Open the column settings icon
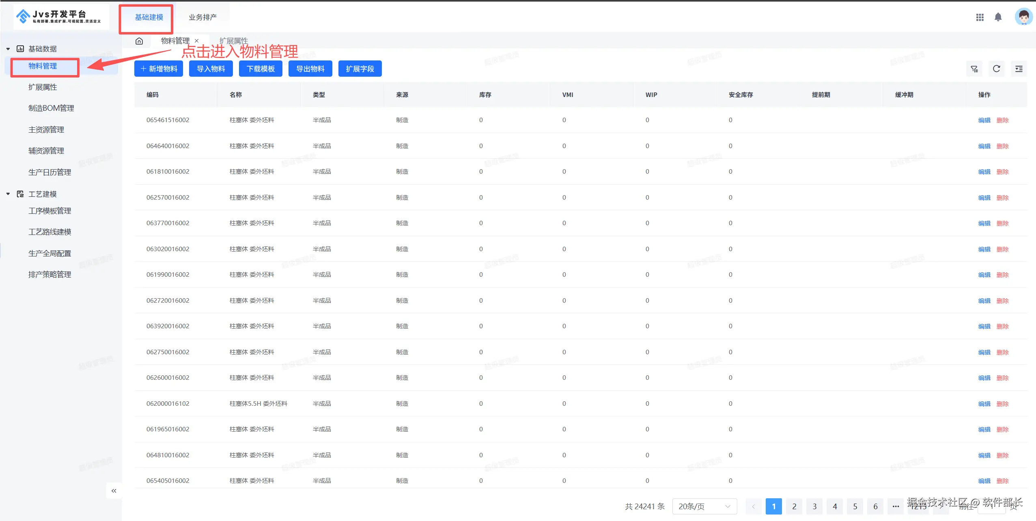This screenshot has width=1036, height=521. [1019, 69]
